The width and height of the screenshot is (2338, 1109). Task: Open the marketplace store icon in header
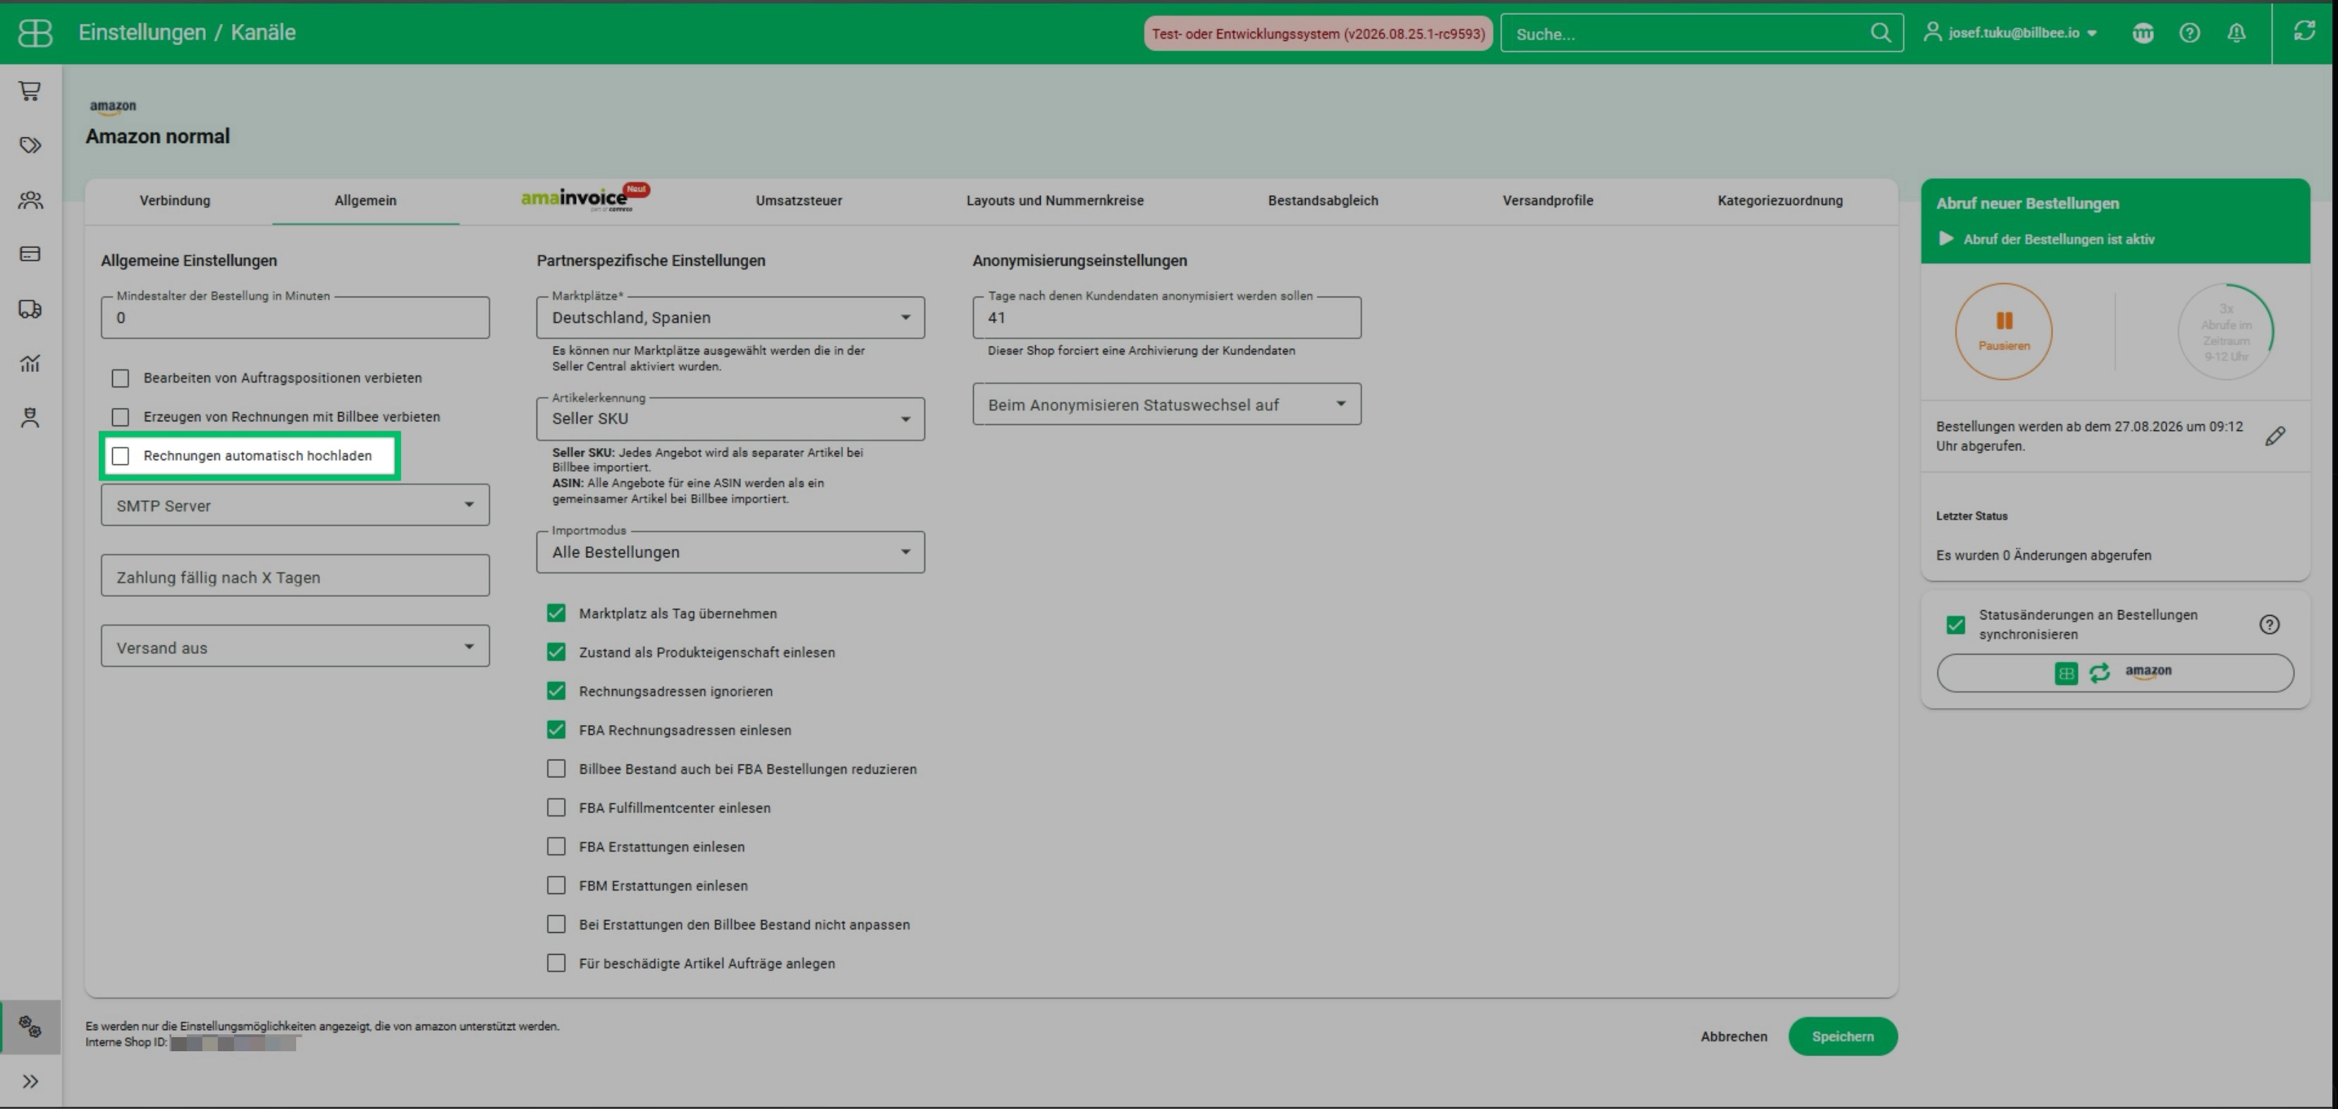(x=2143, y=32)
